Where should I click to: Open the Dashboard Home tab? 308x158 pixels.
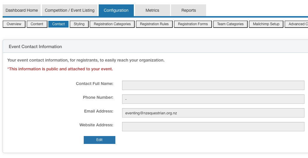22,10
